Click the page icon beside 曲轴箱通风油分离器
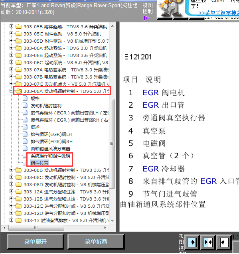 point(25,148)
